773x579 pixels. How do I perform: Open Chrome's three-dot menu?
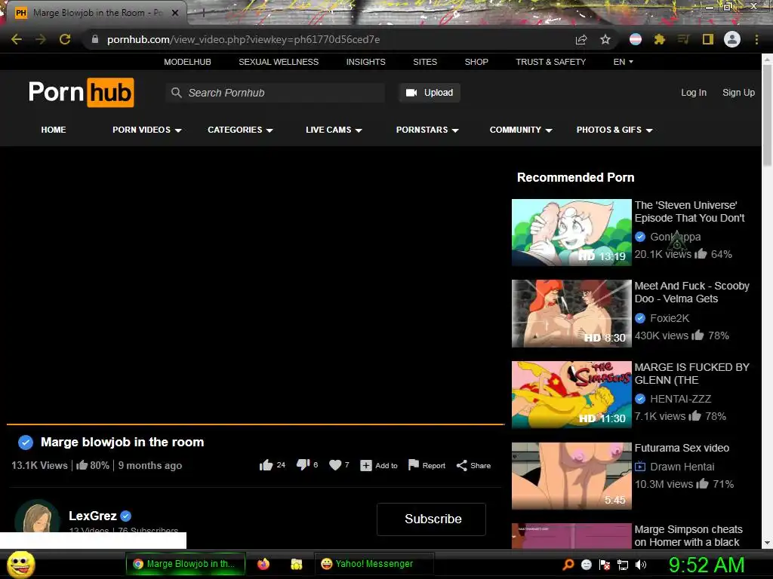[756, 39]
